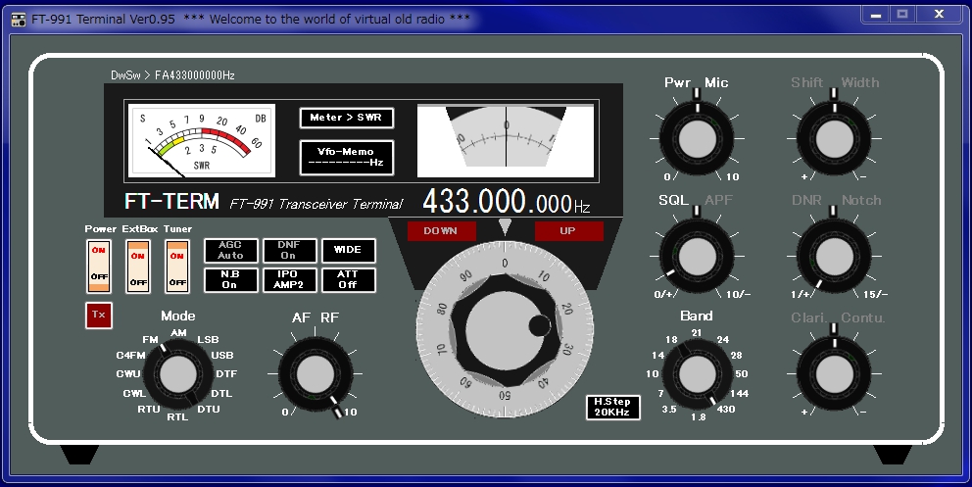Toggle the AGC Auto button
Viewport: 972px width, 487px height.
click(x=230, y=250)
